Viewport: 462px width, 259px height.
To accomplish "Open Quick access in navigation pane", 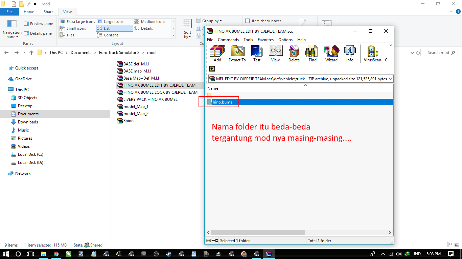I will coord(23,68).
